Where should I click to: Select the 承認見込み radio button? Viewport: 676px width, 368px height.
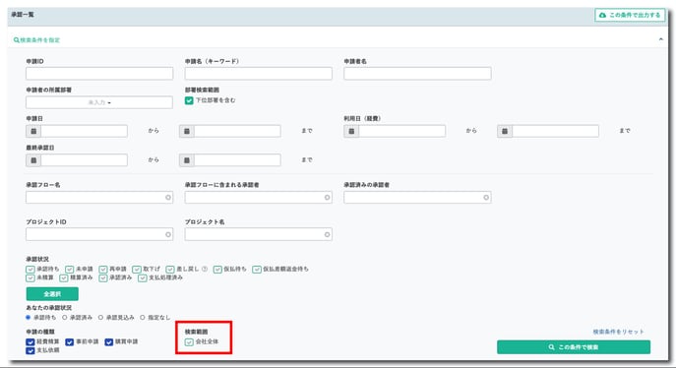click(100, 318)
